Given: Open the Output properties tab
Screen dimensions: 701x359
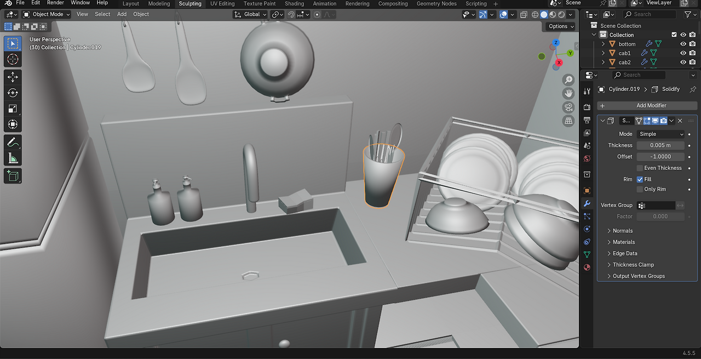Looking at the screenshot, I should point(587,120).
